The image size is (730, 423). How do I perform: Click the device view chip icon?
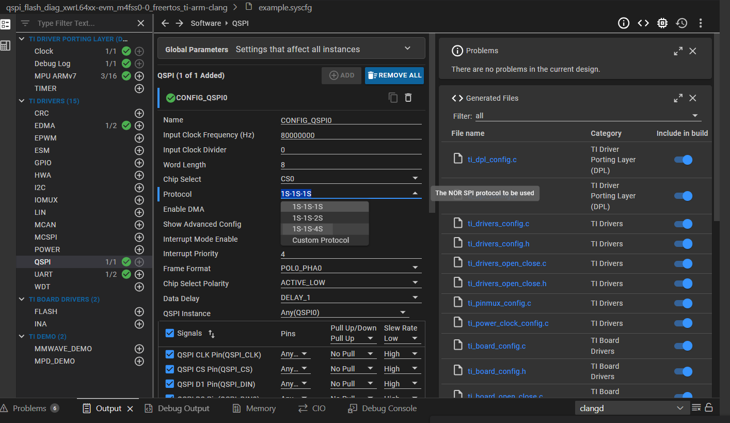pos(662,23)
